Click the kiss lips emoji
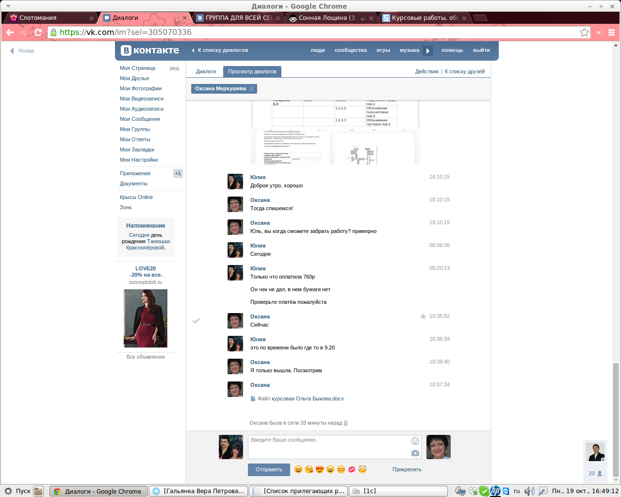Viewport: 621px width, 497px height. pyautogui.click(x=352, y=469)
